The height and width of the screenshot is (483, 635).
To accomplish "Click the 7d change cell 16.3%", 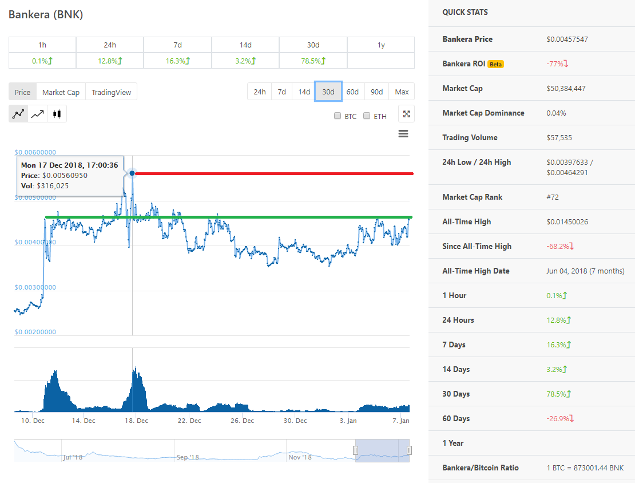I will coord(177,61).
